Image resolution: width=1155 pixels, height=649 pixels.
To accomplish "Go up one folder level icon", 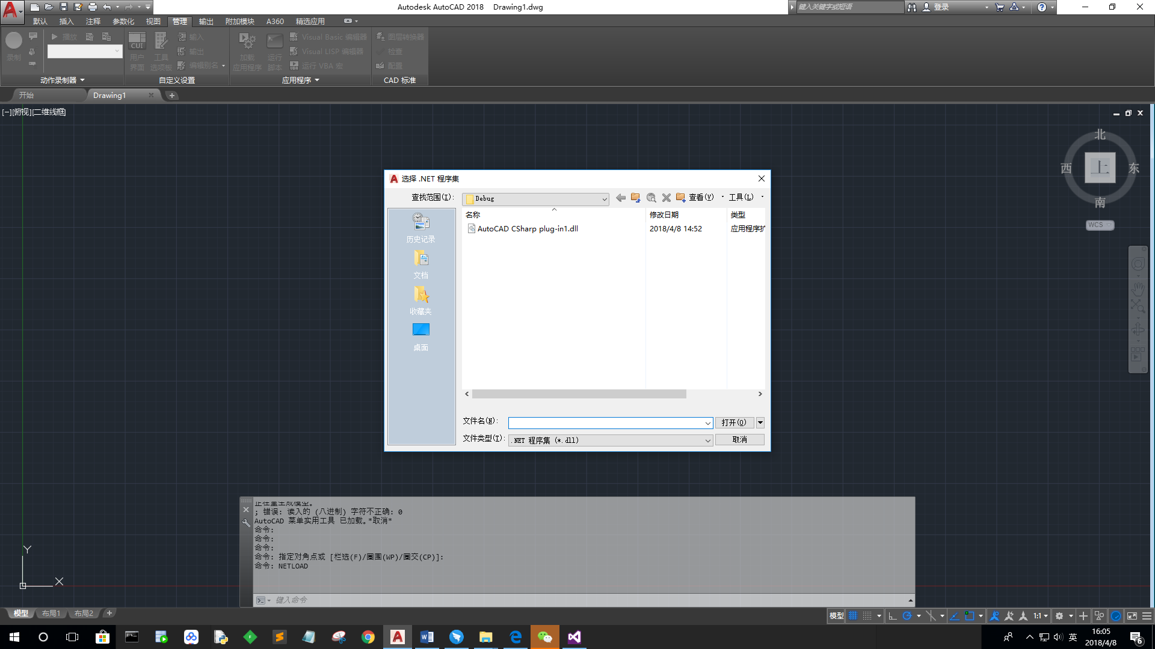I will [635, 198].
